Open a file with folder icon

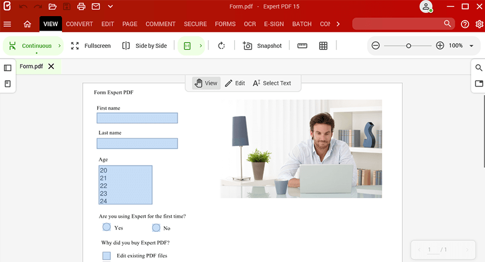click(53, 7)
